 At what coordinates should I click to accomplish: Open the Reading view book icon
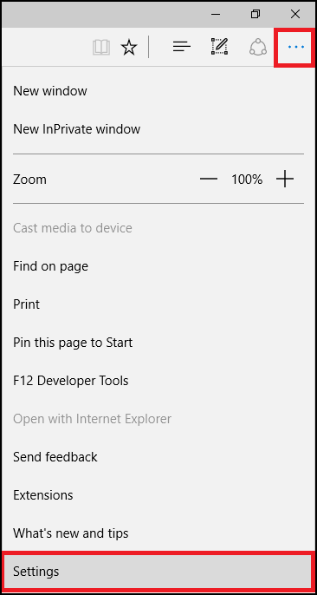101,48
